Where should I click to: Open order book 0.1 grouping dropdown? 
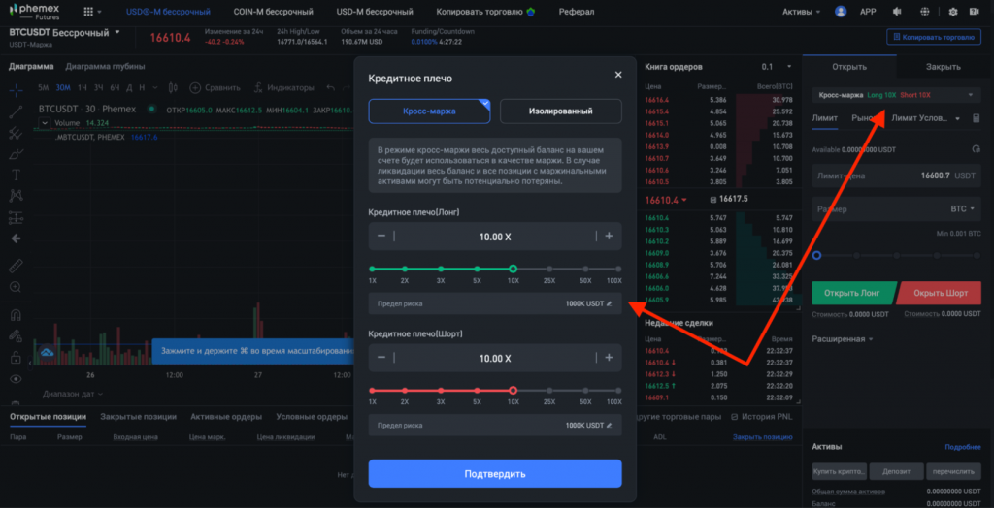773,67
